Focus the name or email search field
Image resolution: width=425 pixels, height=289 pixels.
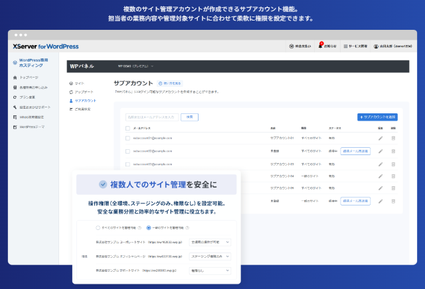pyautogui.click(x=152, y=117)
